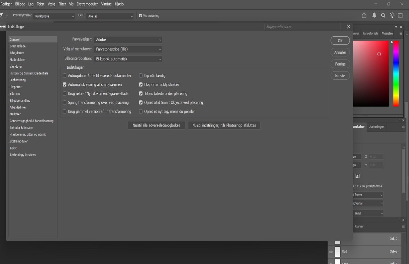
Task: Open the Egenskaber panel menu icon
Action: point(403,127)
